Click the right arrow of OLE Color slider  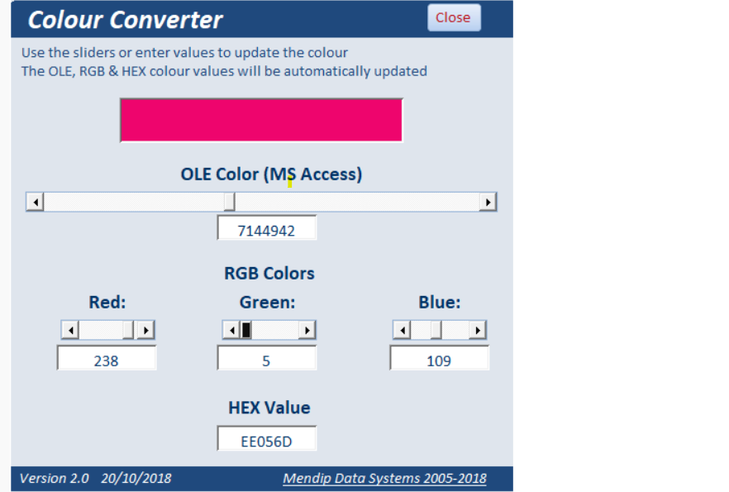click(488, 202)
